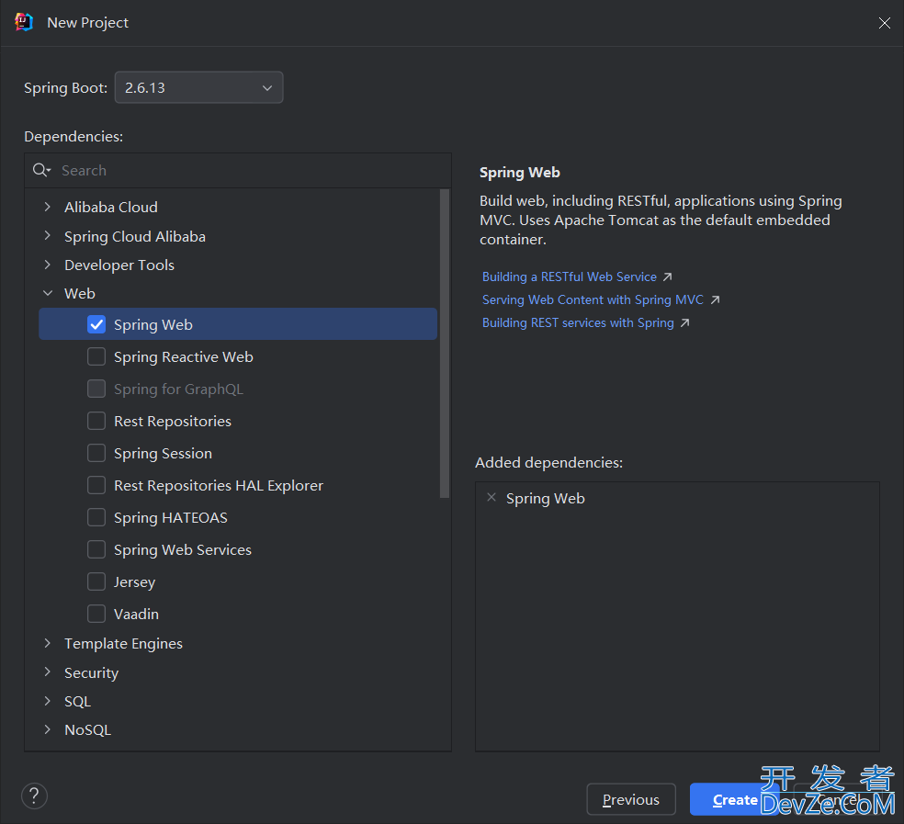Click the Jersey label text
Screen dimensions: 904x824
click(134, 582)
